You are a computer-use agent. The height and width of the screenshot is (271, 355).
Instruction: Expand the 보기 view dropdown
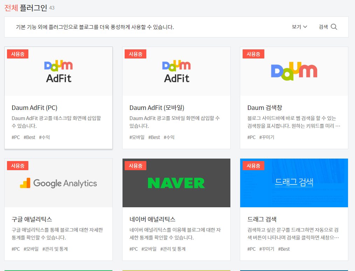299,27
